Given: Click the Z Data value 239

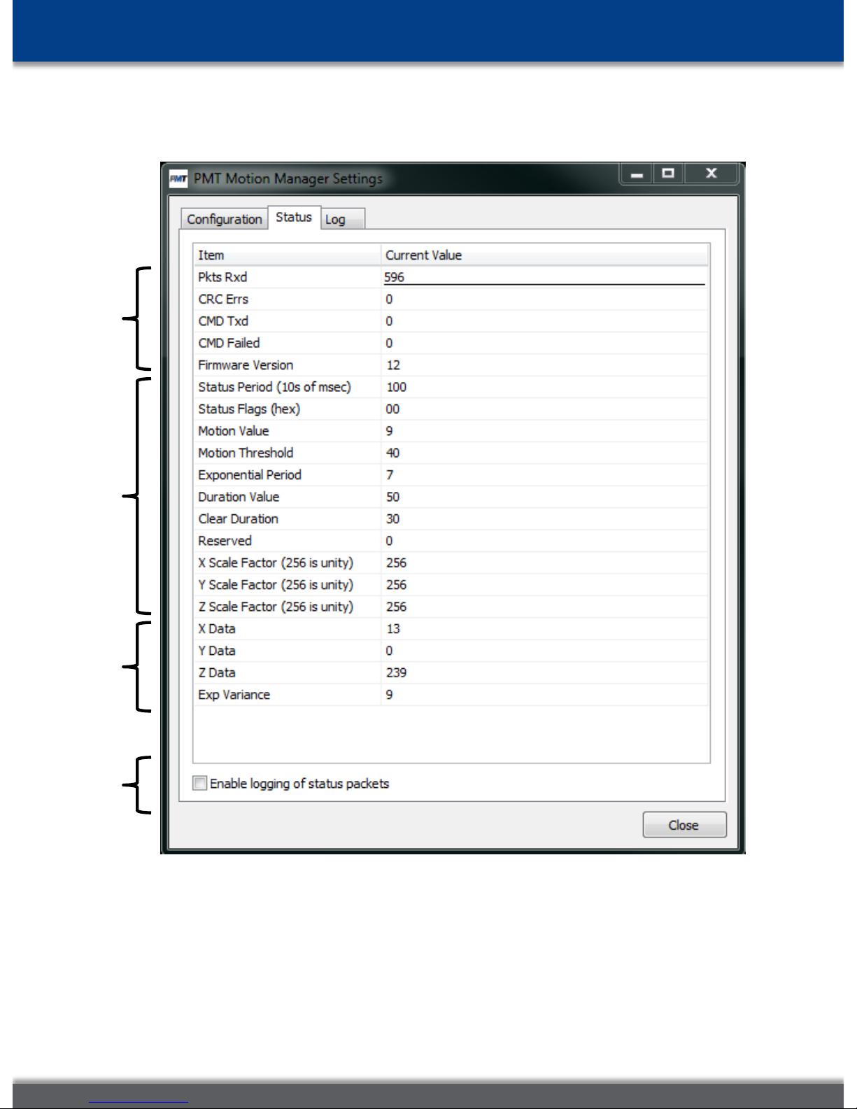Looking at the screenshot, I should (397, 672).
